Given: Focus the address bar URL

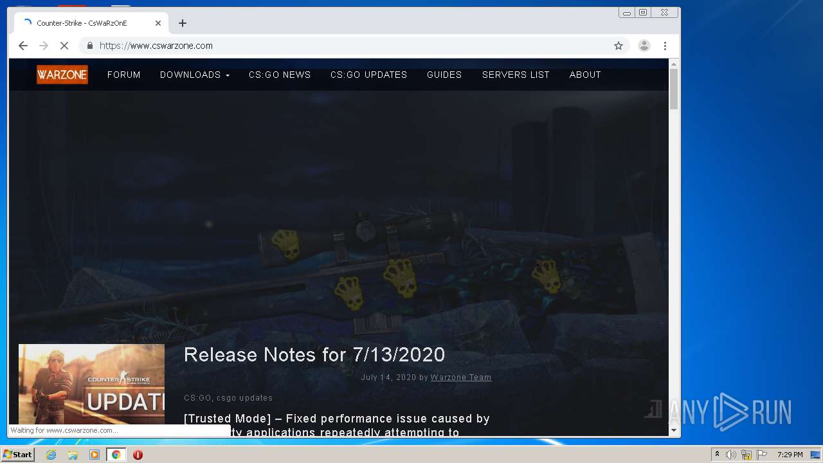Looking at the screenshot, I should click(x=156, y=46).
